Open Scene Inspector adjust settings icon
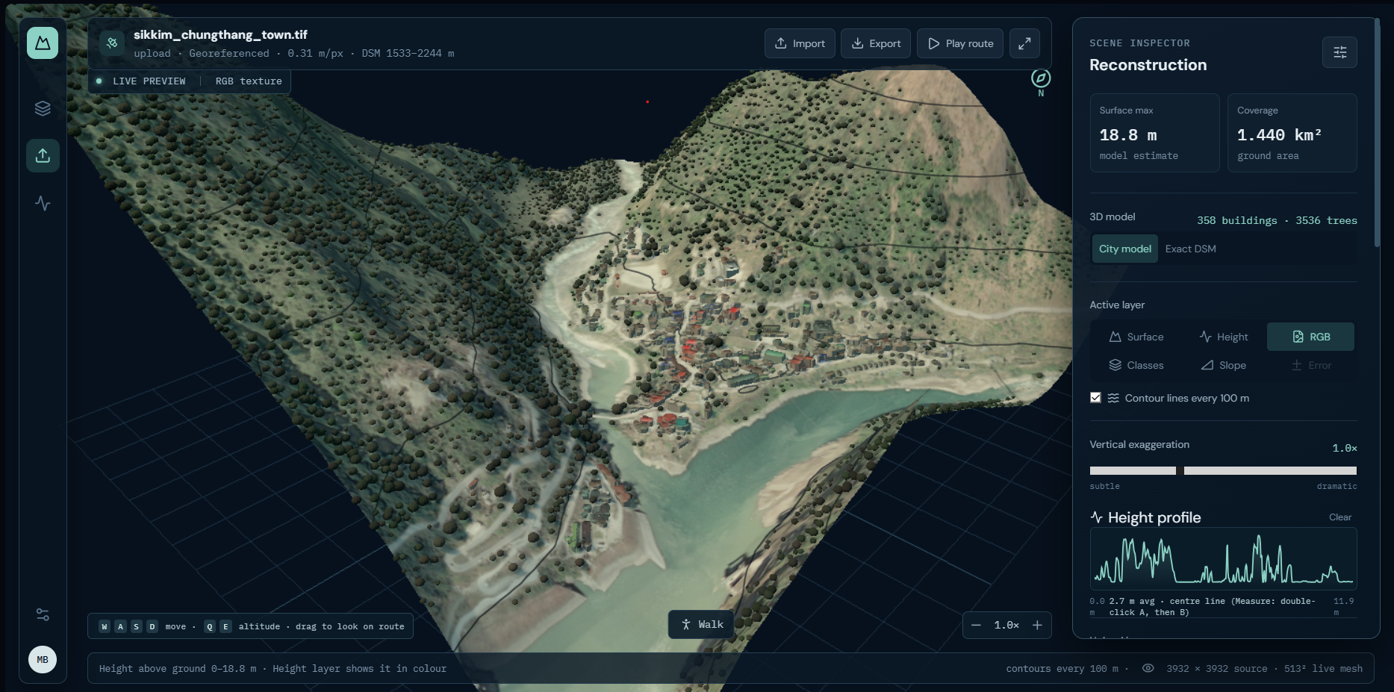This screenshot has width=1394, height=692. 1339,52
